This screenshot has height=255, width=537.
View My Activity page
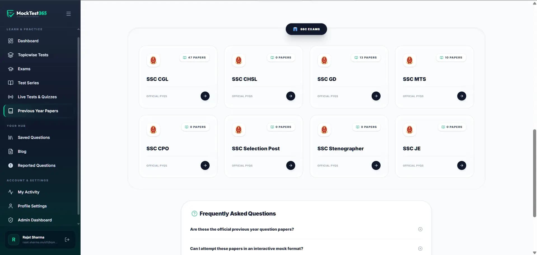point(39,192)
